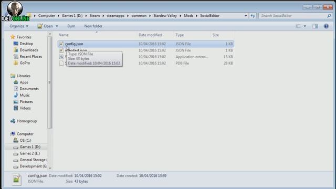Sort by Date modified column header
The width and height of the screenshot is (336, 189).
pyautogui.click(x=150, y=35)
